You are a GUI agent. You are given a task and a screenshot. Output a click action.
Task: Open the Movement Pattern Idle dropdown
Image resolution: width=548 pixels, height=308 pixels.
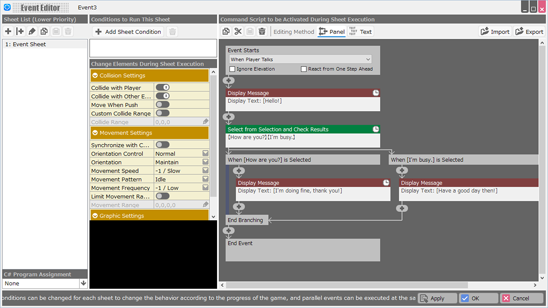point(205,179)
